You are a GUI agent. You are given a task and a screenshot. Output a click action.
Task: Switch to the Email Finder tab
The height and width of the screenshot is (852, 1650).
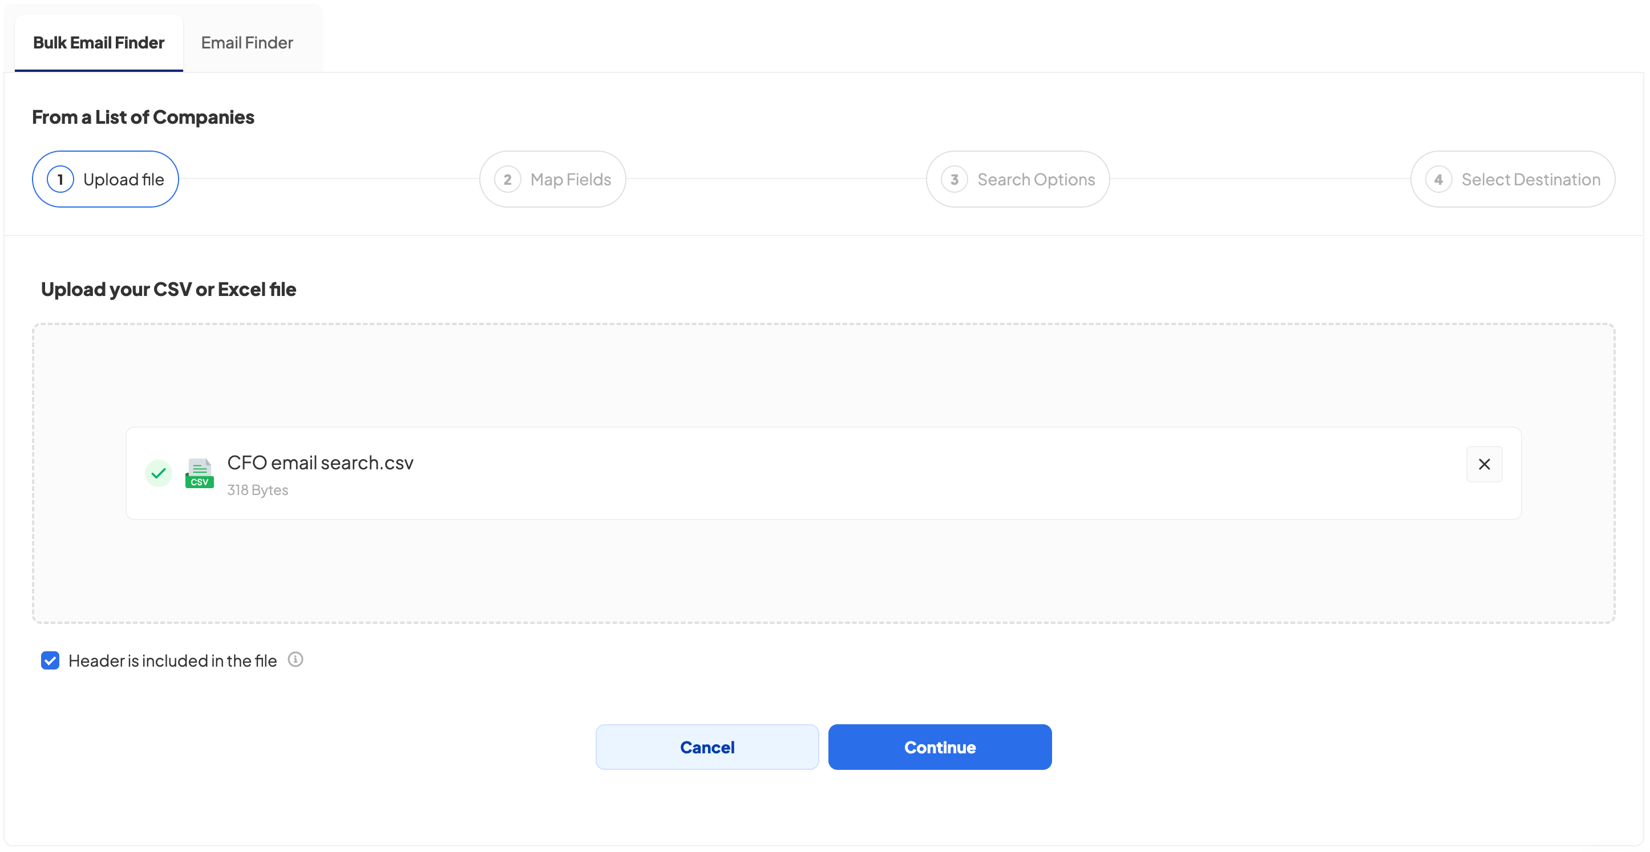[246, 42]
